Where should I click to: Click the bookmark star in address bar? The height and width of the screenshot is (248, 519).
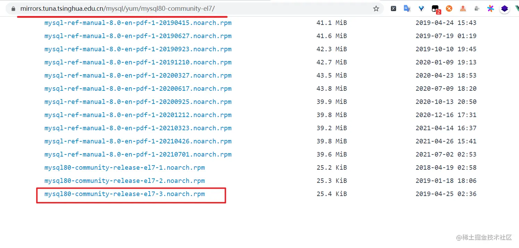[x=376, y=9]
